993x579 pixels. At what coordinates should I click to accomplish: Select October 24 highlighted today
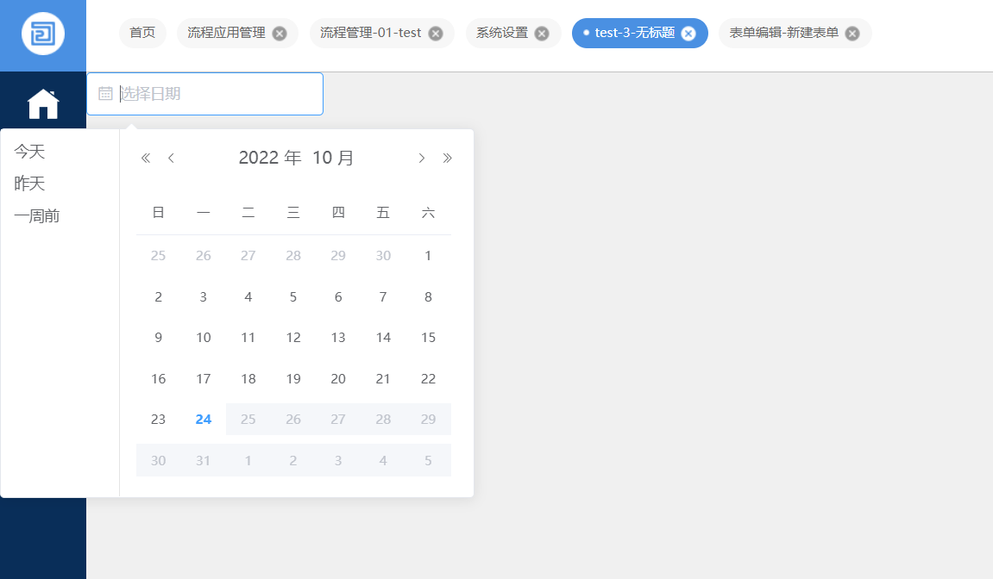204,420
